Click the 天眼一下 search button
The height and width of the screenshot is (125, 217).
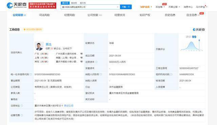(x=126, y=7)
